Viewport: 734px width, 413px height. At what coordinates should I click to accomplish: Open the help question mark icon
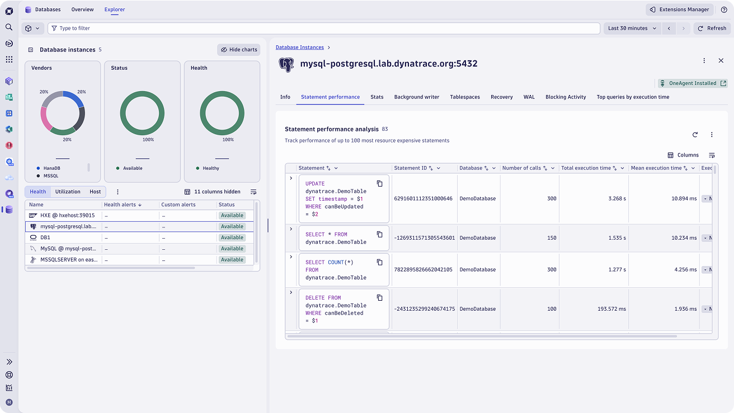point(724,10)
